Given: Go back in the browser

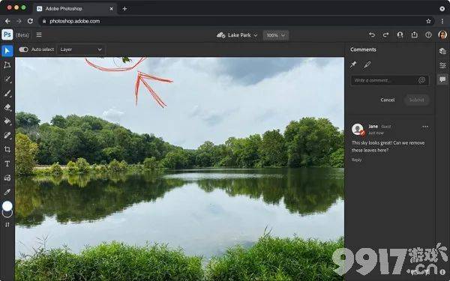Looking at the screenshot, I should click(x=7, y=21).
